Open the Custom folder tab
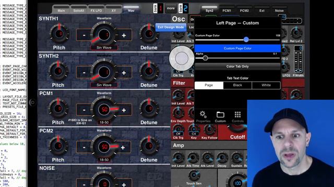 (220, 116)
